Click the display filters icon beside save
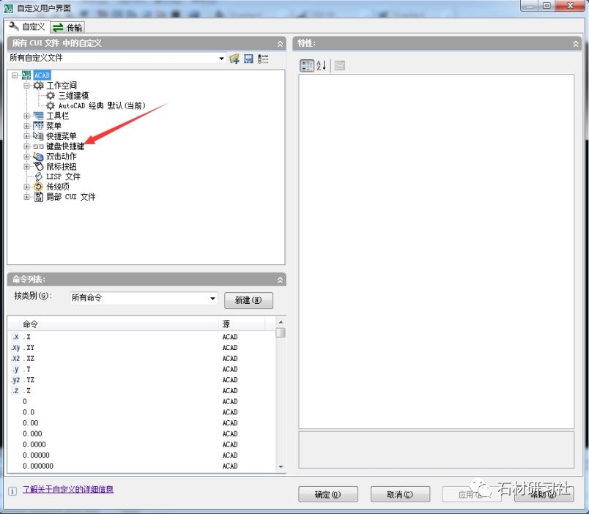 click(263, 59)
